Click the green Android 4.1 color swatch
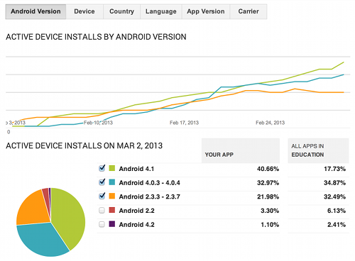This screenshot has height=261, width=355. pos(112,168)
